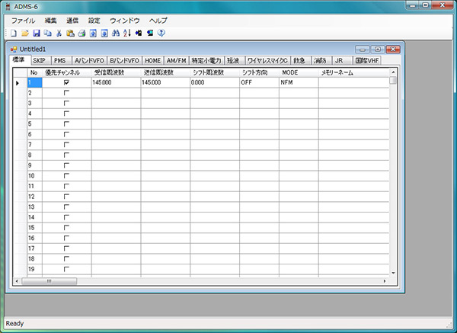Click the scissors cut icon
This screenshot has height=333, width=457.
pos(59,34)
